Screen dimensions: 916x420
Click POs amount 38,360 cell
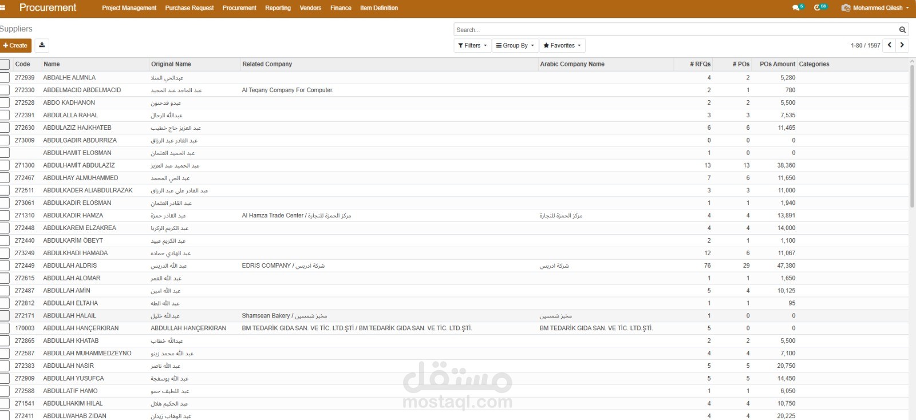click(786, 165)
